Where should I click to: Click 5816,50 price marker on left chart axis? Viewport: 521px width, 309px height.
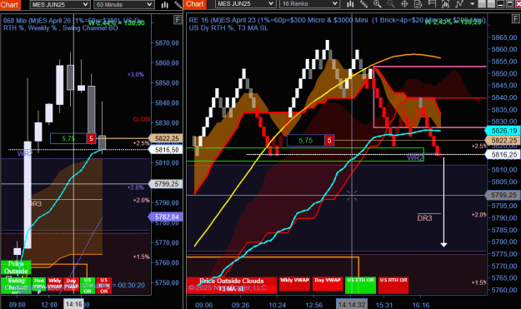[166, 150]
